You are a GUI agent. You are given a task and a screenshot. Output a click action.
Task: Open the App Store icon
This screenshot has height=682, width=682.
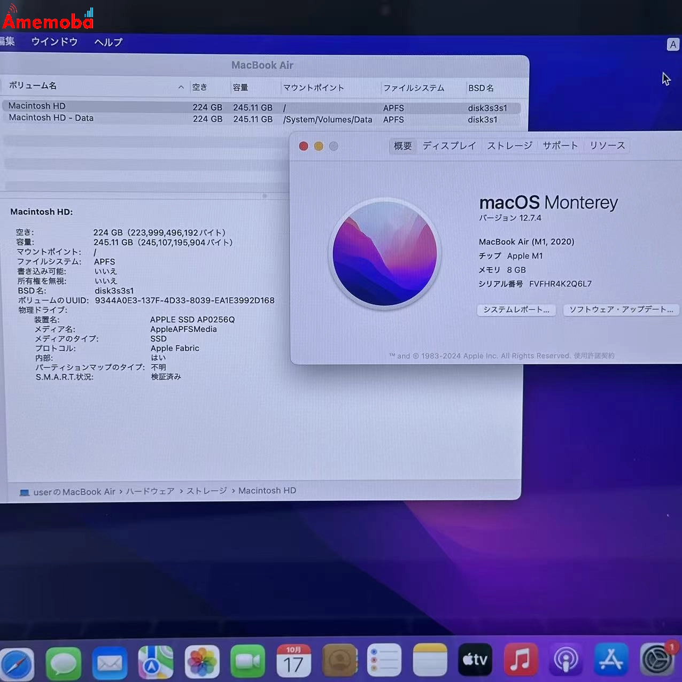[612, 662]
